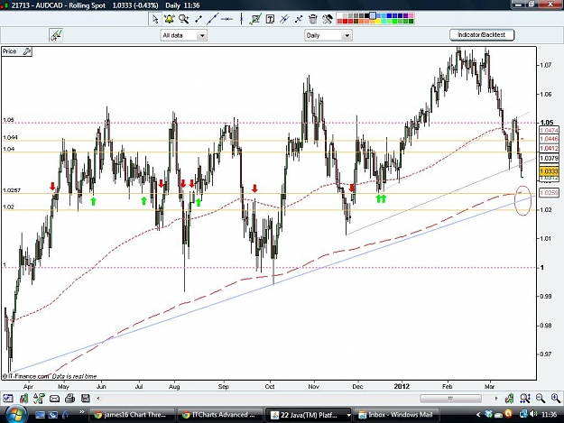The height and width of the screenshot is (423, 564).
Task: Click the 1.0259 price axis label
Action: point(550,193)
